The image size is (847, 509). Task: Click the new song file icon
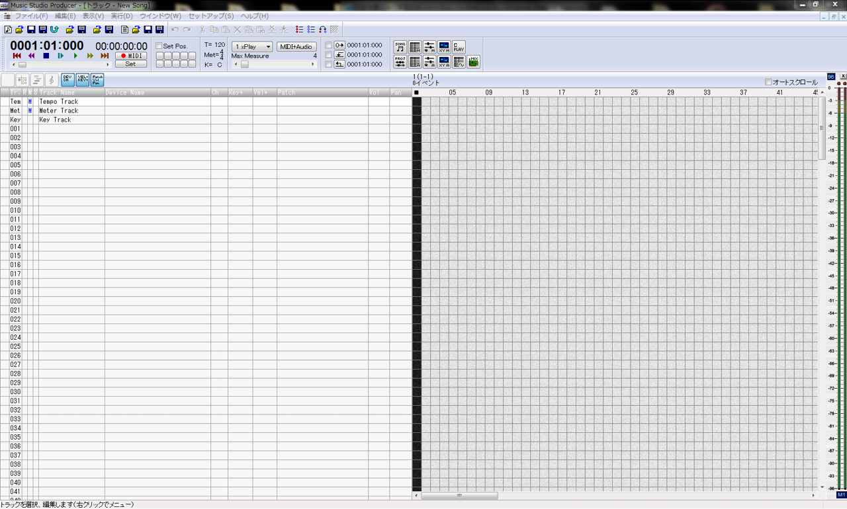(x=8, y=30)
